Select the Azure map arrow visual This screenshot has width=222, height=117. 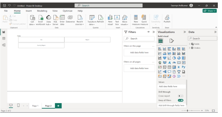[x=169, y=62]
